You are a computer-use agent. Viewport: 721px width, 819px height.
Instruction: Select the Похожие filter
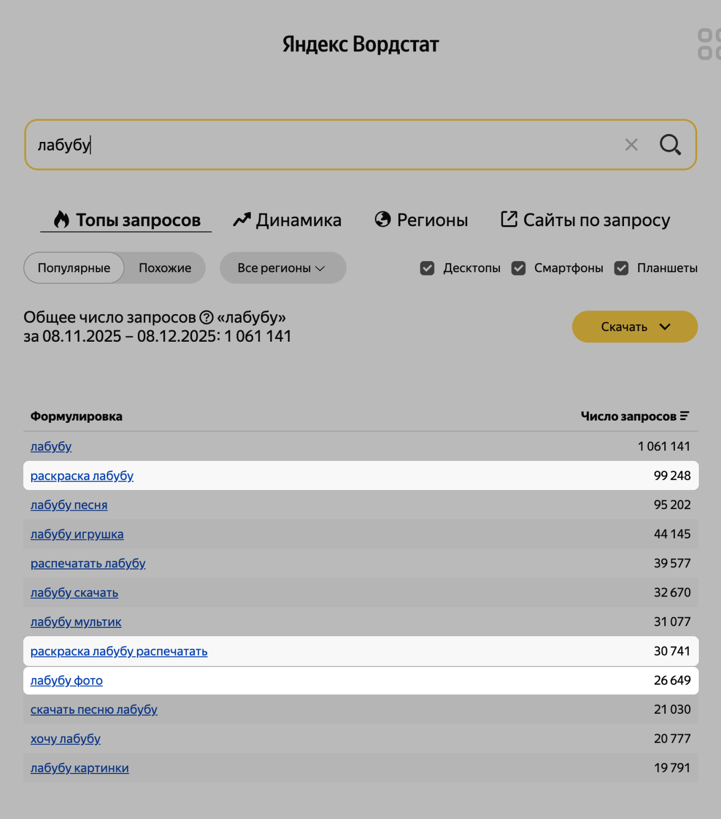(164, 268)
